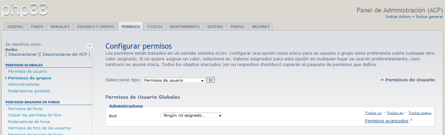
Task: Open Permisos de foro de los usuarios
Action: point(39,128)
